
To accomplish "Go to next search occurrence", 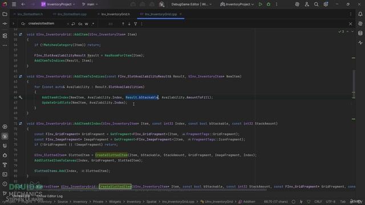I will point(129,24).
